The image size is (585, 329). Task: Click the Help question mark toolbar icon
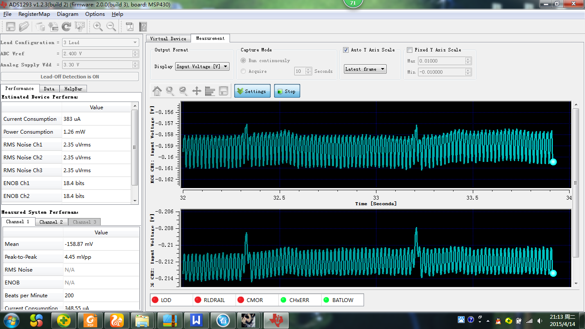[x=143, y=27]
